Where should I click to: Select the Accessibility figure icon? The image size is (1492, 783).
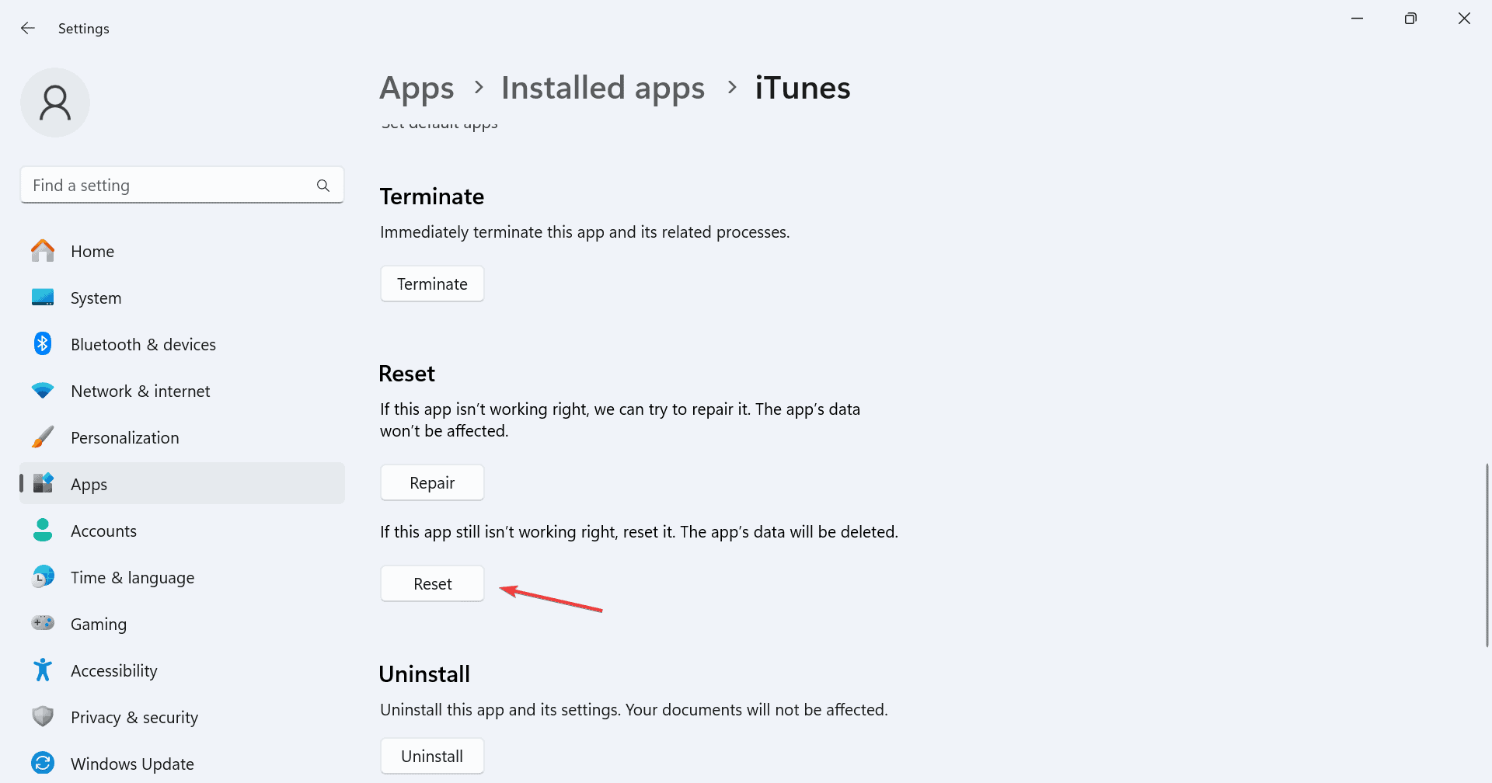[43, 670]
